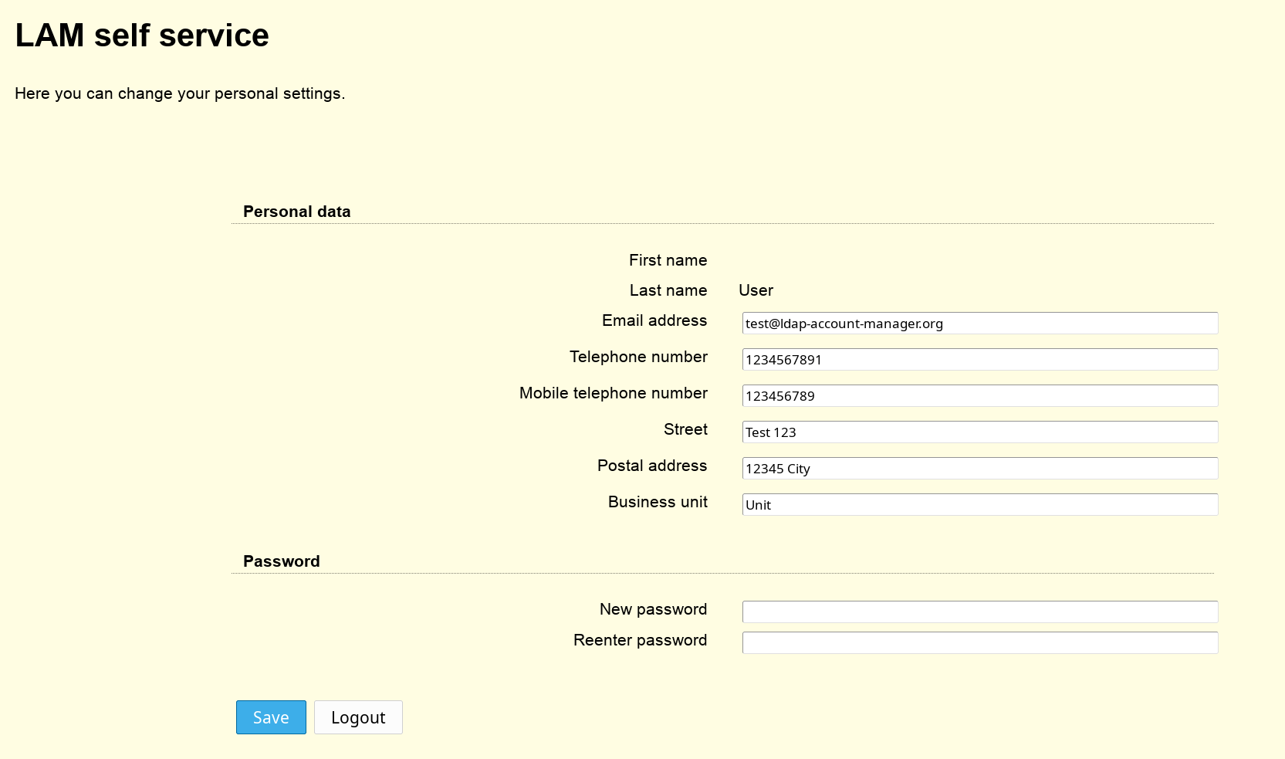Click the Save button
This screenshot has width=1285, height=759.
(x=271, y=717)
